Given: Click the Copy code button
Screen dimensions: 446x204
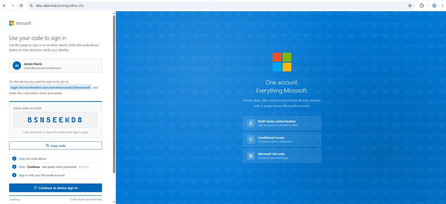Looking at the screenshot, I should coord(55,146).
